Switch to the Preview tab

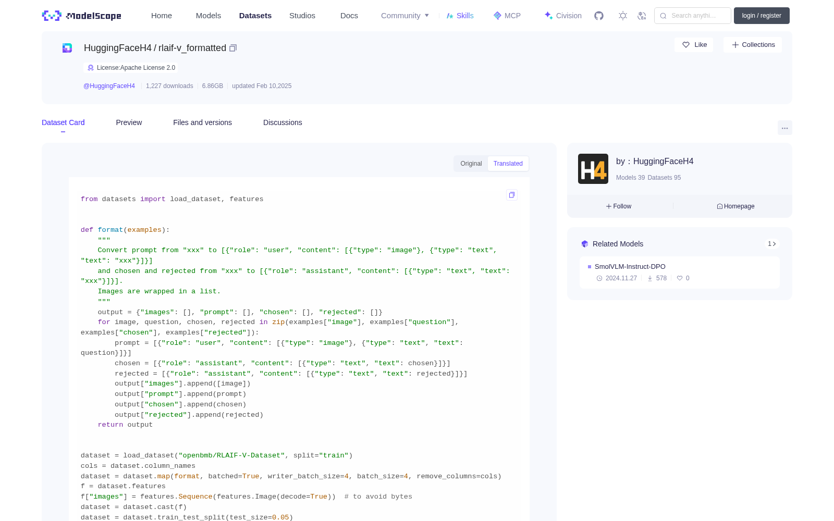tap(129, 123)
